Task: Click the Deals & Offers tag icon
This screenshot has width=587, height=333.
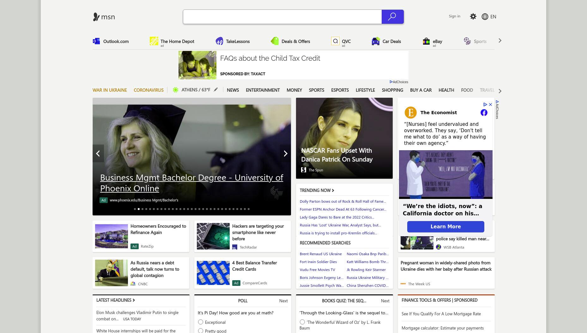Action: click(x=275, y=41)
